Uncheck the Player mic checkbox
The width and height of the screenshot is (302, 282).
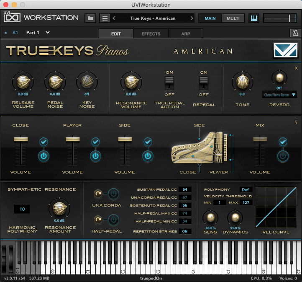[x=96, y=142]
